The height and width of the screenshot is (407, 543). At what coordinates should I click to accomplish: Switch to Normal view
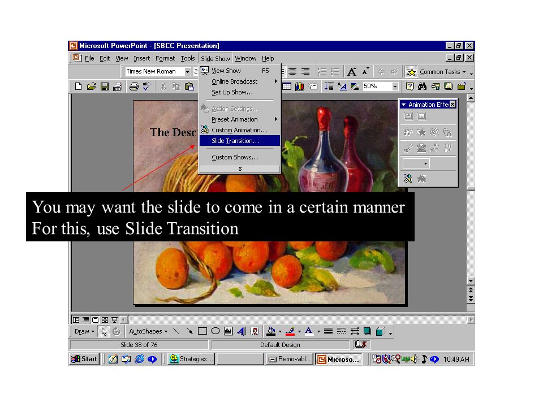[76, 320]
